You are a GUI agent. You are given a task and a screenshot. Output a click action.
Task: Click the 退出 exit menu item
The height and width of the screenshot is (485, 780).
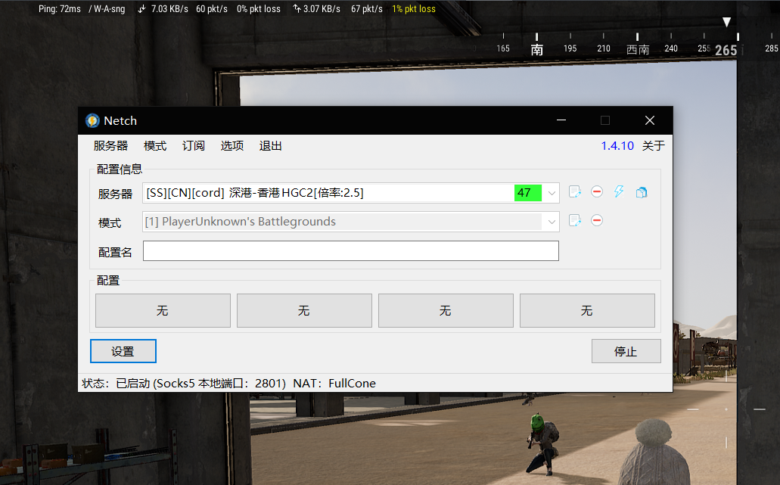[271, 146]
